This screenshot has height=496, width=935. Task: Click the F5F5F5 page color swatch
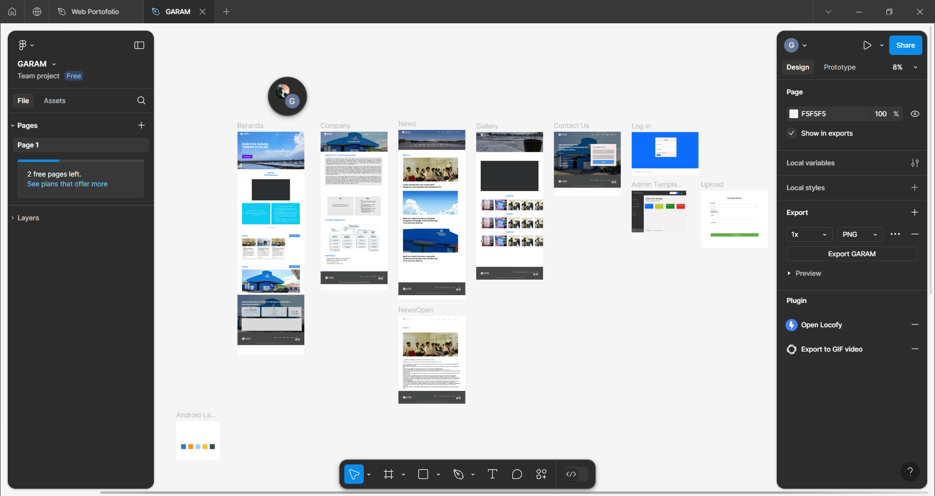[794, 114]
